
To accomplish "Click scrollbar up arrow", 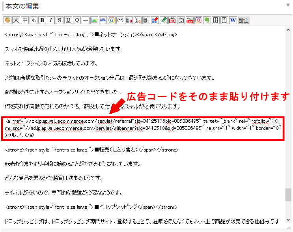I will (288, 30).
